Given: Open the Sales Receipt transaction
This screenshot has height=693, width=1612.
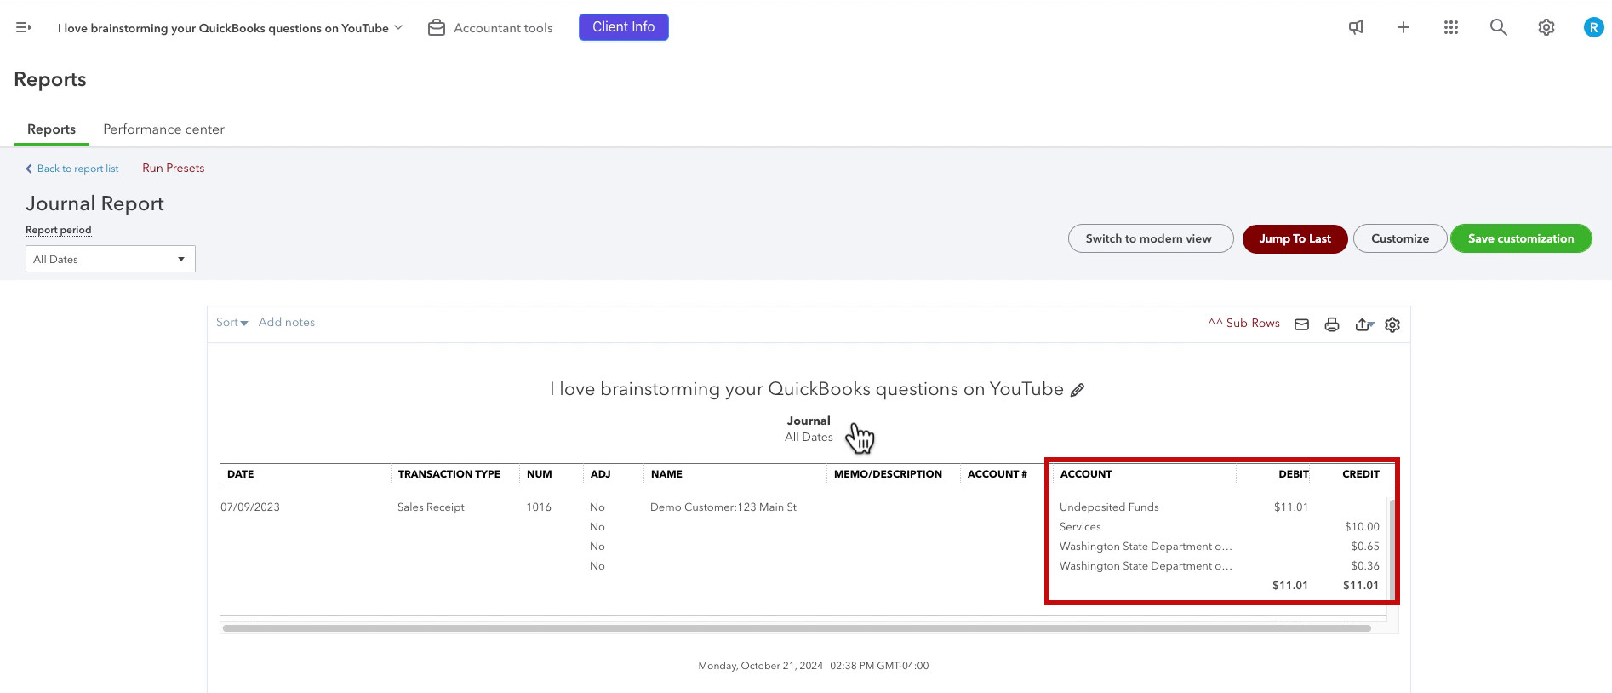Looking at the screenshot, I should point(431,507).
